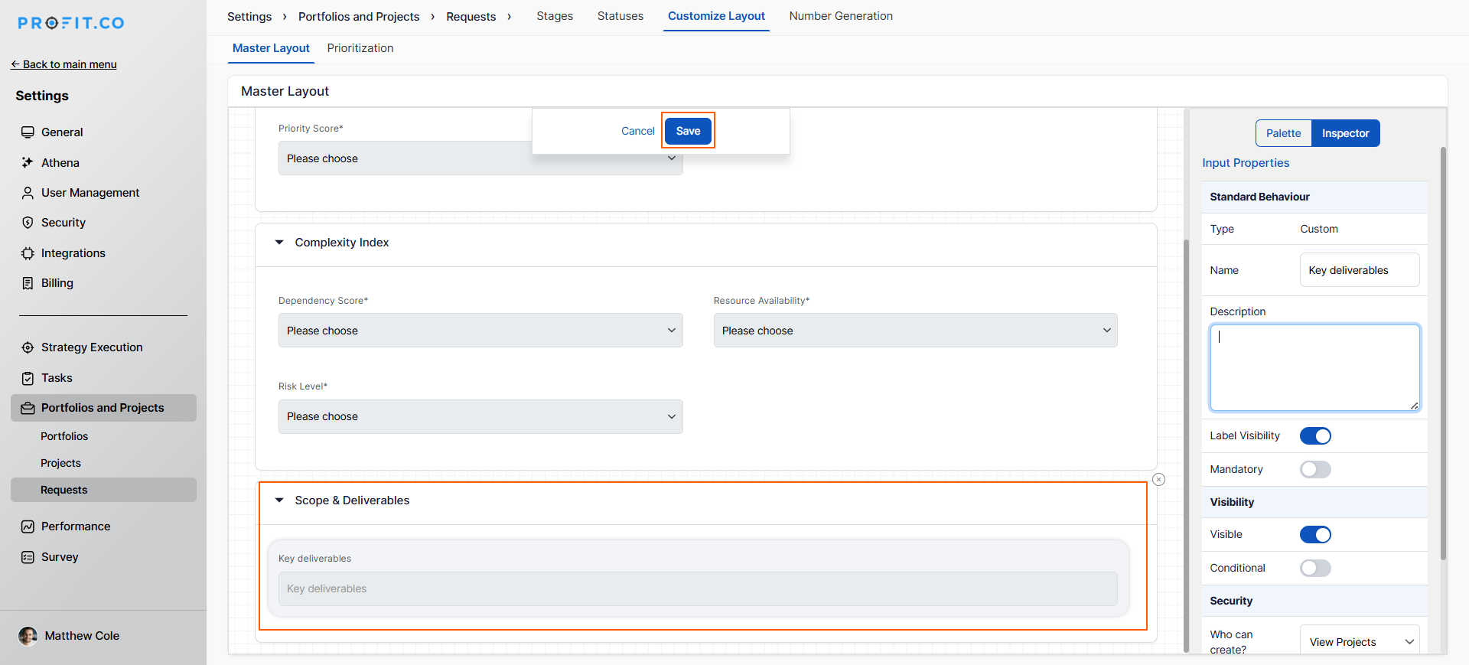Click the Cancel link
Viewport: 1469px width, 665px height.
(x=637, y=131)
